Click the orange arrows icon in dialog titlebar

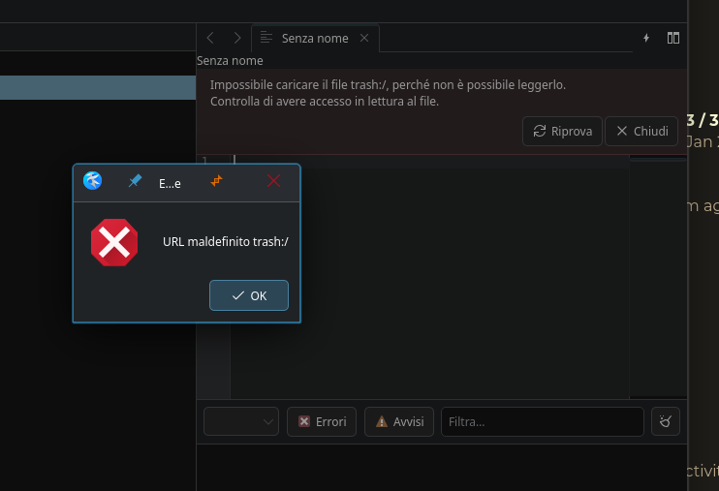(x=217, y=181)
